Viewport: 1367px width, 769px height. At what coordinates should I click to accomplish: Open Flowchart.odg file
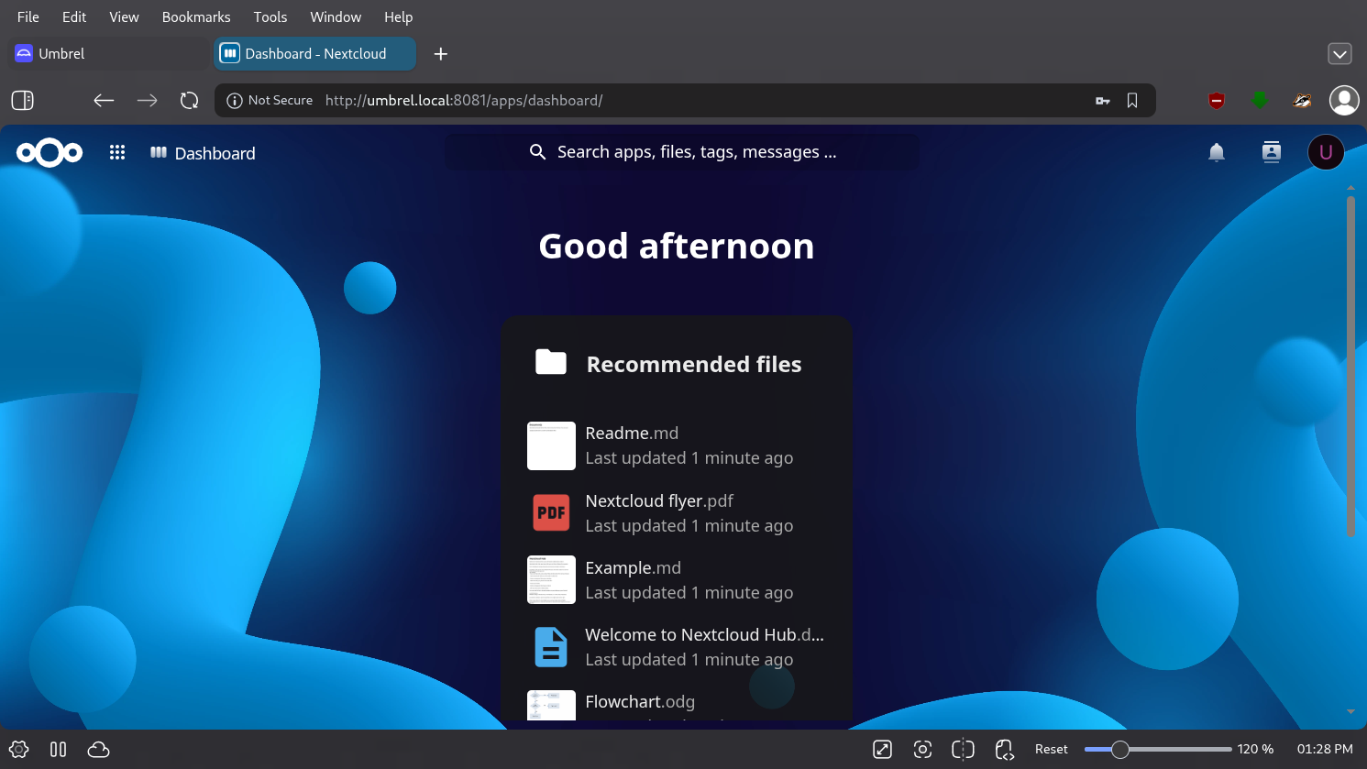pyautogui.click(x=677, y=704)
